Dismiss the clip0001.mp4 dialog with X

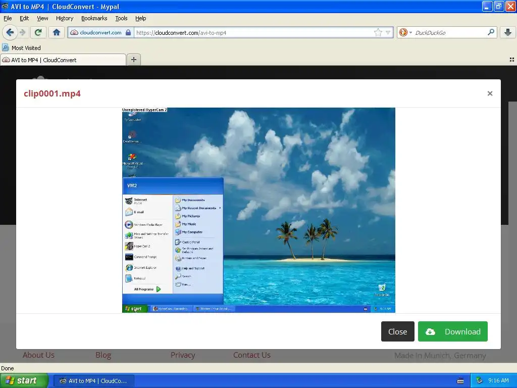click(490, 93)
